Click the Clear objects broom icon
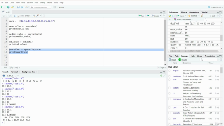Screen dimensions: 224x126 [202, 16]
